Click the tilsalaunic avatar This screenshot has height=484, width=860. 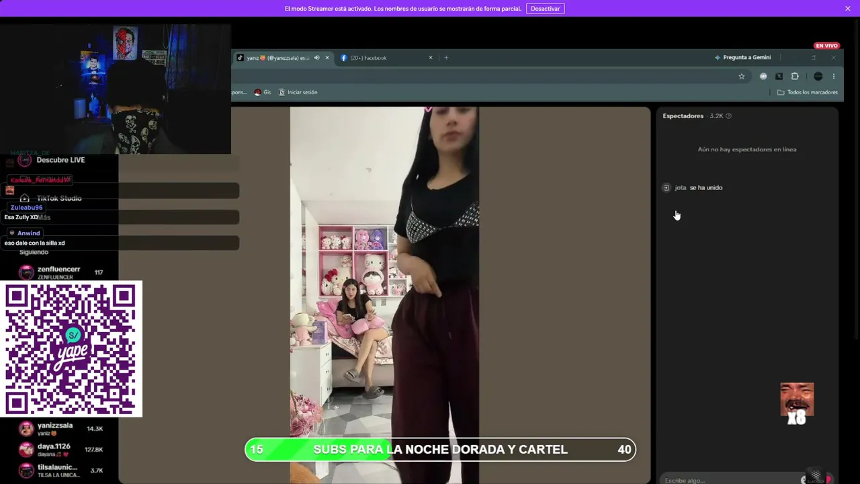(26, 471)
